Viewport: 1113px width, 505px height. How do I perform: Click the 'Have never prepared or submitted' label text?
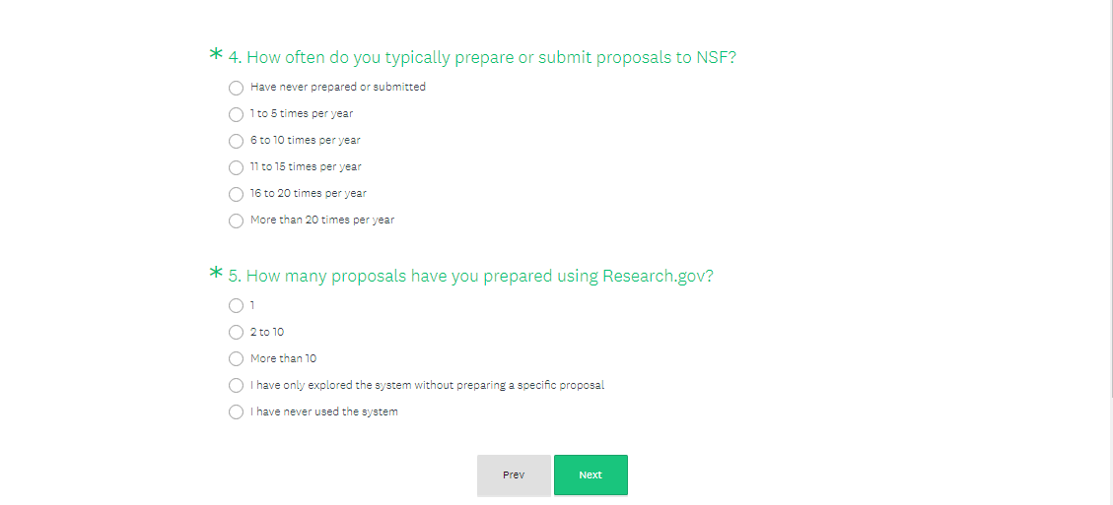point(338,88)
